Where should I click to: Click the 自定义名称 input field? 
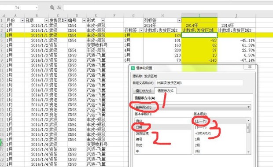point(199,83)
